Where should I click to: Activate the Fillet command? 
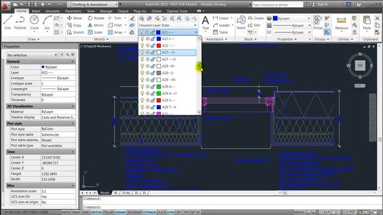[115, 25]
